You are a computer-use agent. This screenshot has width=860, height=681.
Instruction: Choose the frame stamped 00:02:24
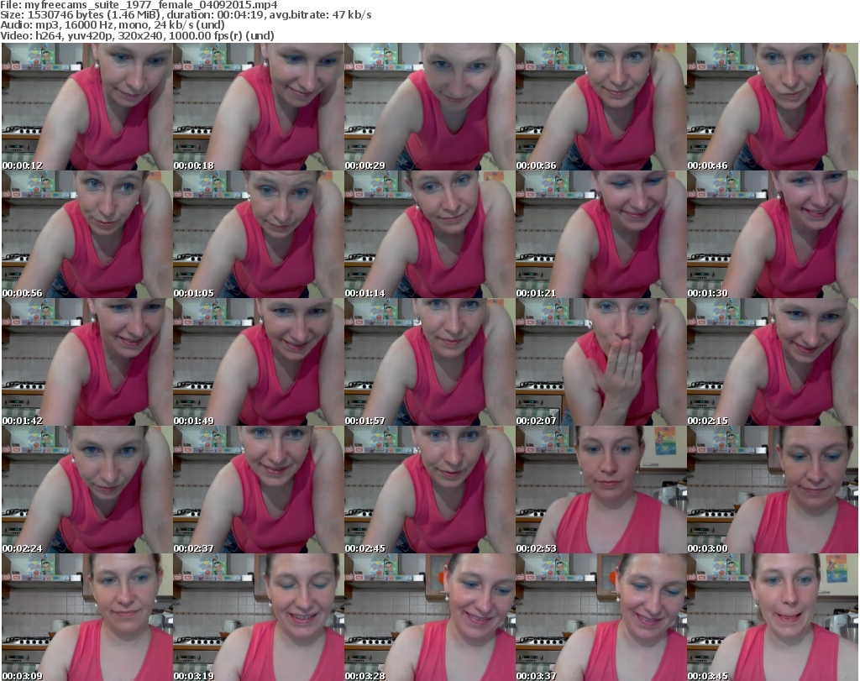tap(87, 490)
